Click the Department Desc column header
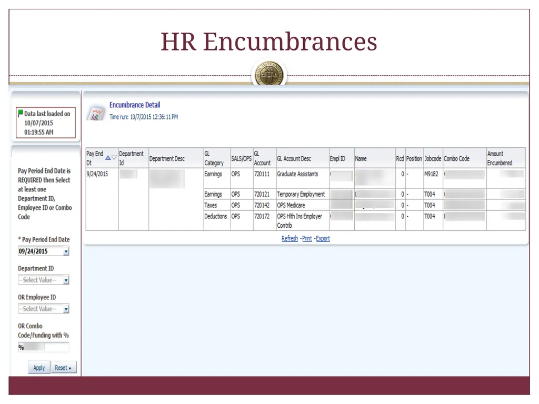 point(176,158)
